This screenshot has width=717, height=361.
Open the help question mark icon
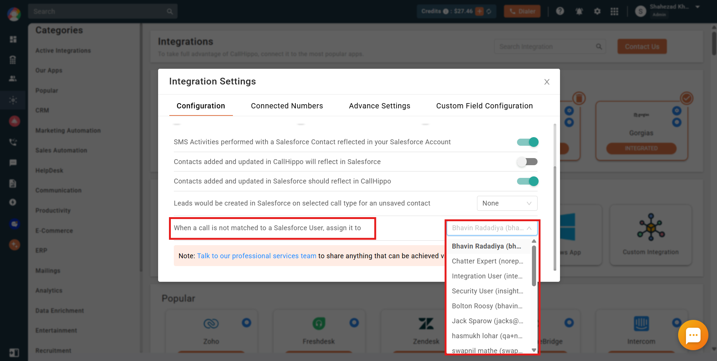(x=560, y=11)
